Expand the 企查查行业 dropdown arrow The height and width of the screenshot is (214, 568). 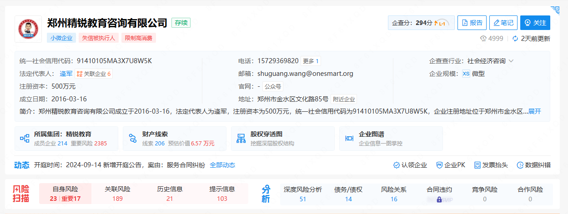pos(511,61)
